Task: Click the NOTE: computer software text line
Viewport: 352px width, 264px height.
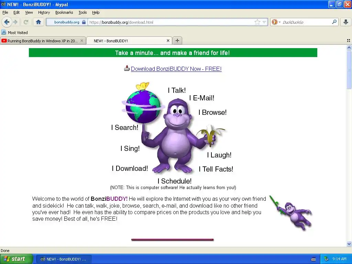Action: pos(173,187)
